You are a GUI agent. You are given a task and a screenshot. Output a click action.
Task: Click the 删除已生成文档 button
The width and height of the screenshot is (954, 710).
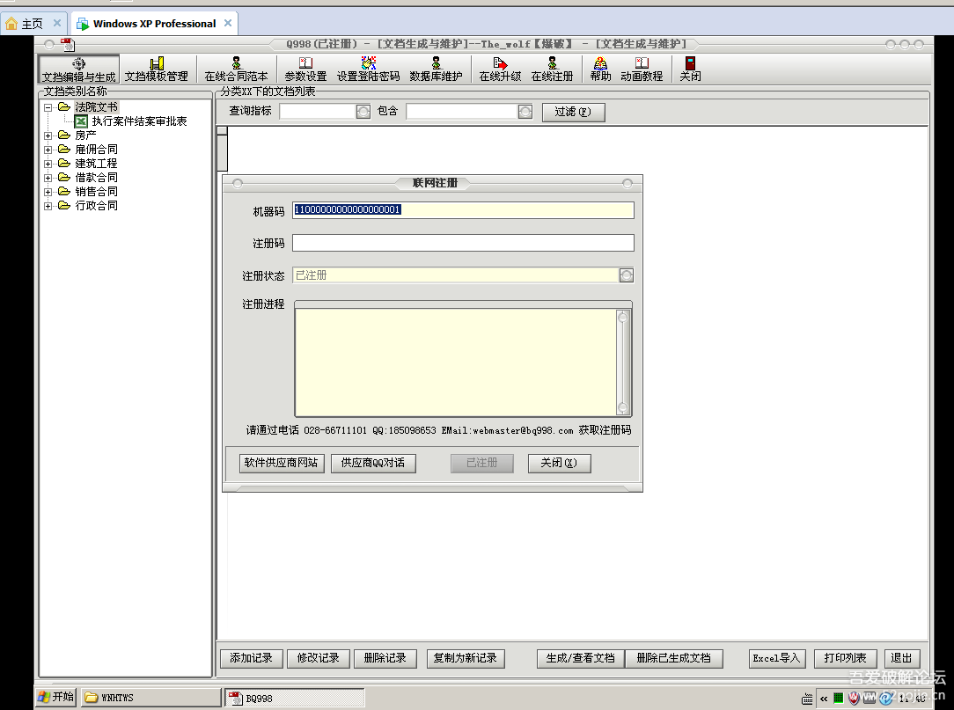674,658
